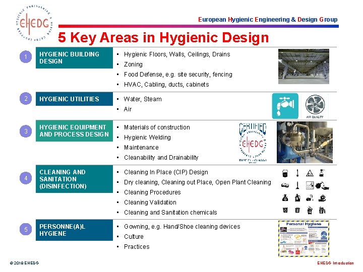Click 'Cleaning and Sanitation chemicals' bullet

pos(170,213)
